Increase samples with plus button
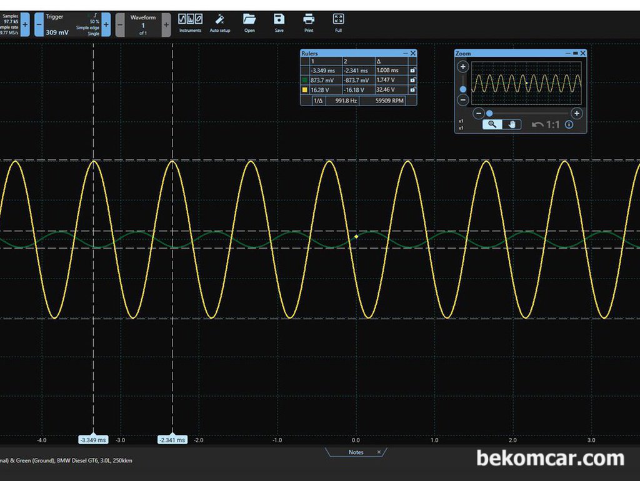Image resolution: width=640 pixels, height=481 pixels. coord(25,24)
